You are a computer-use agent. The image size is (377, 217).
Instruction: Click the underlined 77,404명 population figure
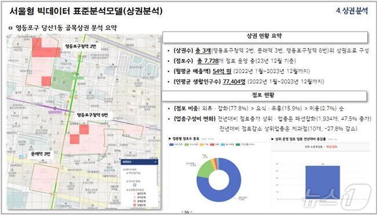click(234, 82)
